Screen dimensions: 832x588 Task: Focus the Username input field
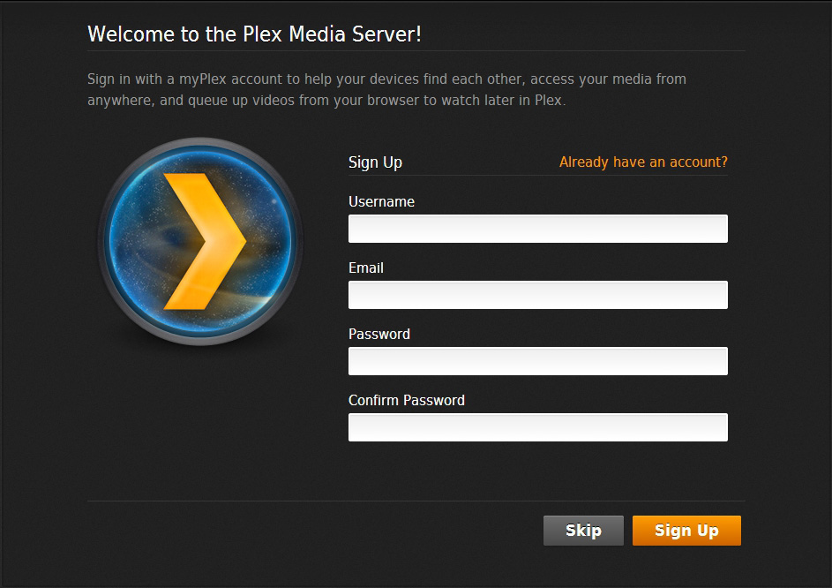(537, 229)
